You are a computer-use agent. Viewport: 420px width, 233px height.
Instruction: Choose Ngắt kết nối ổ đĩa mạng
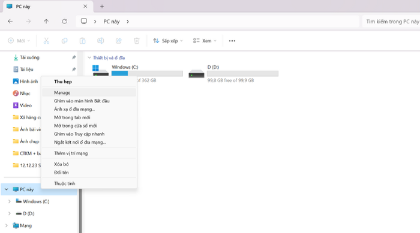(x=89, y=143)
